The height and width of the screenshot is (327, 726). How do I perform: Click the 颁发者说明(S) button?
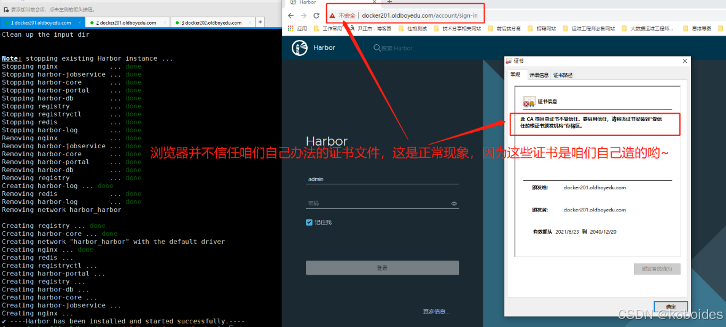(657, 269)
